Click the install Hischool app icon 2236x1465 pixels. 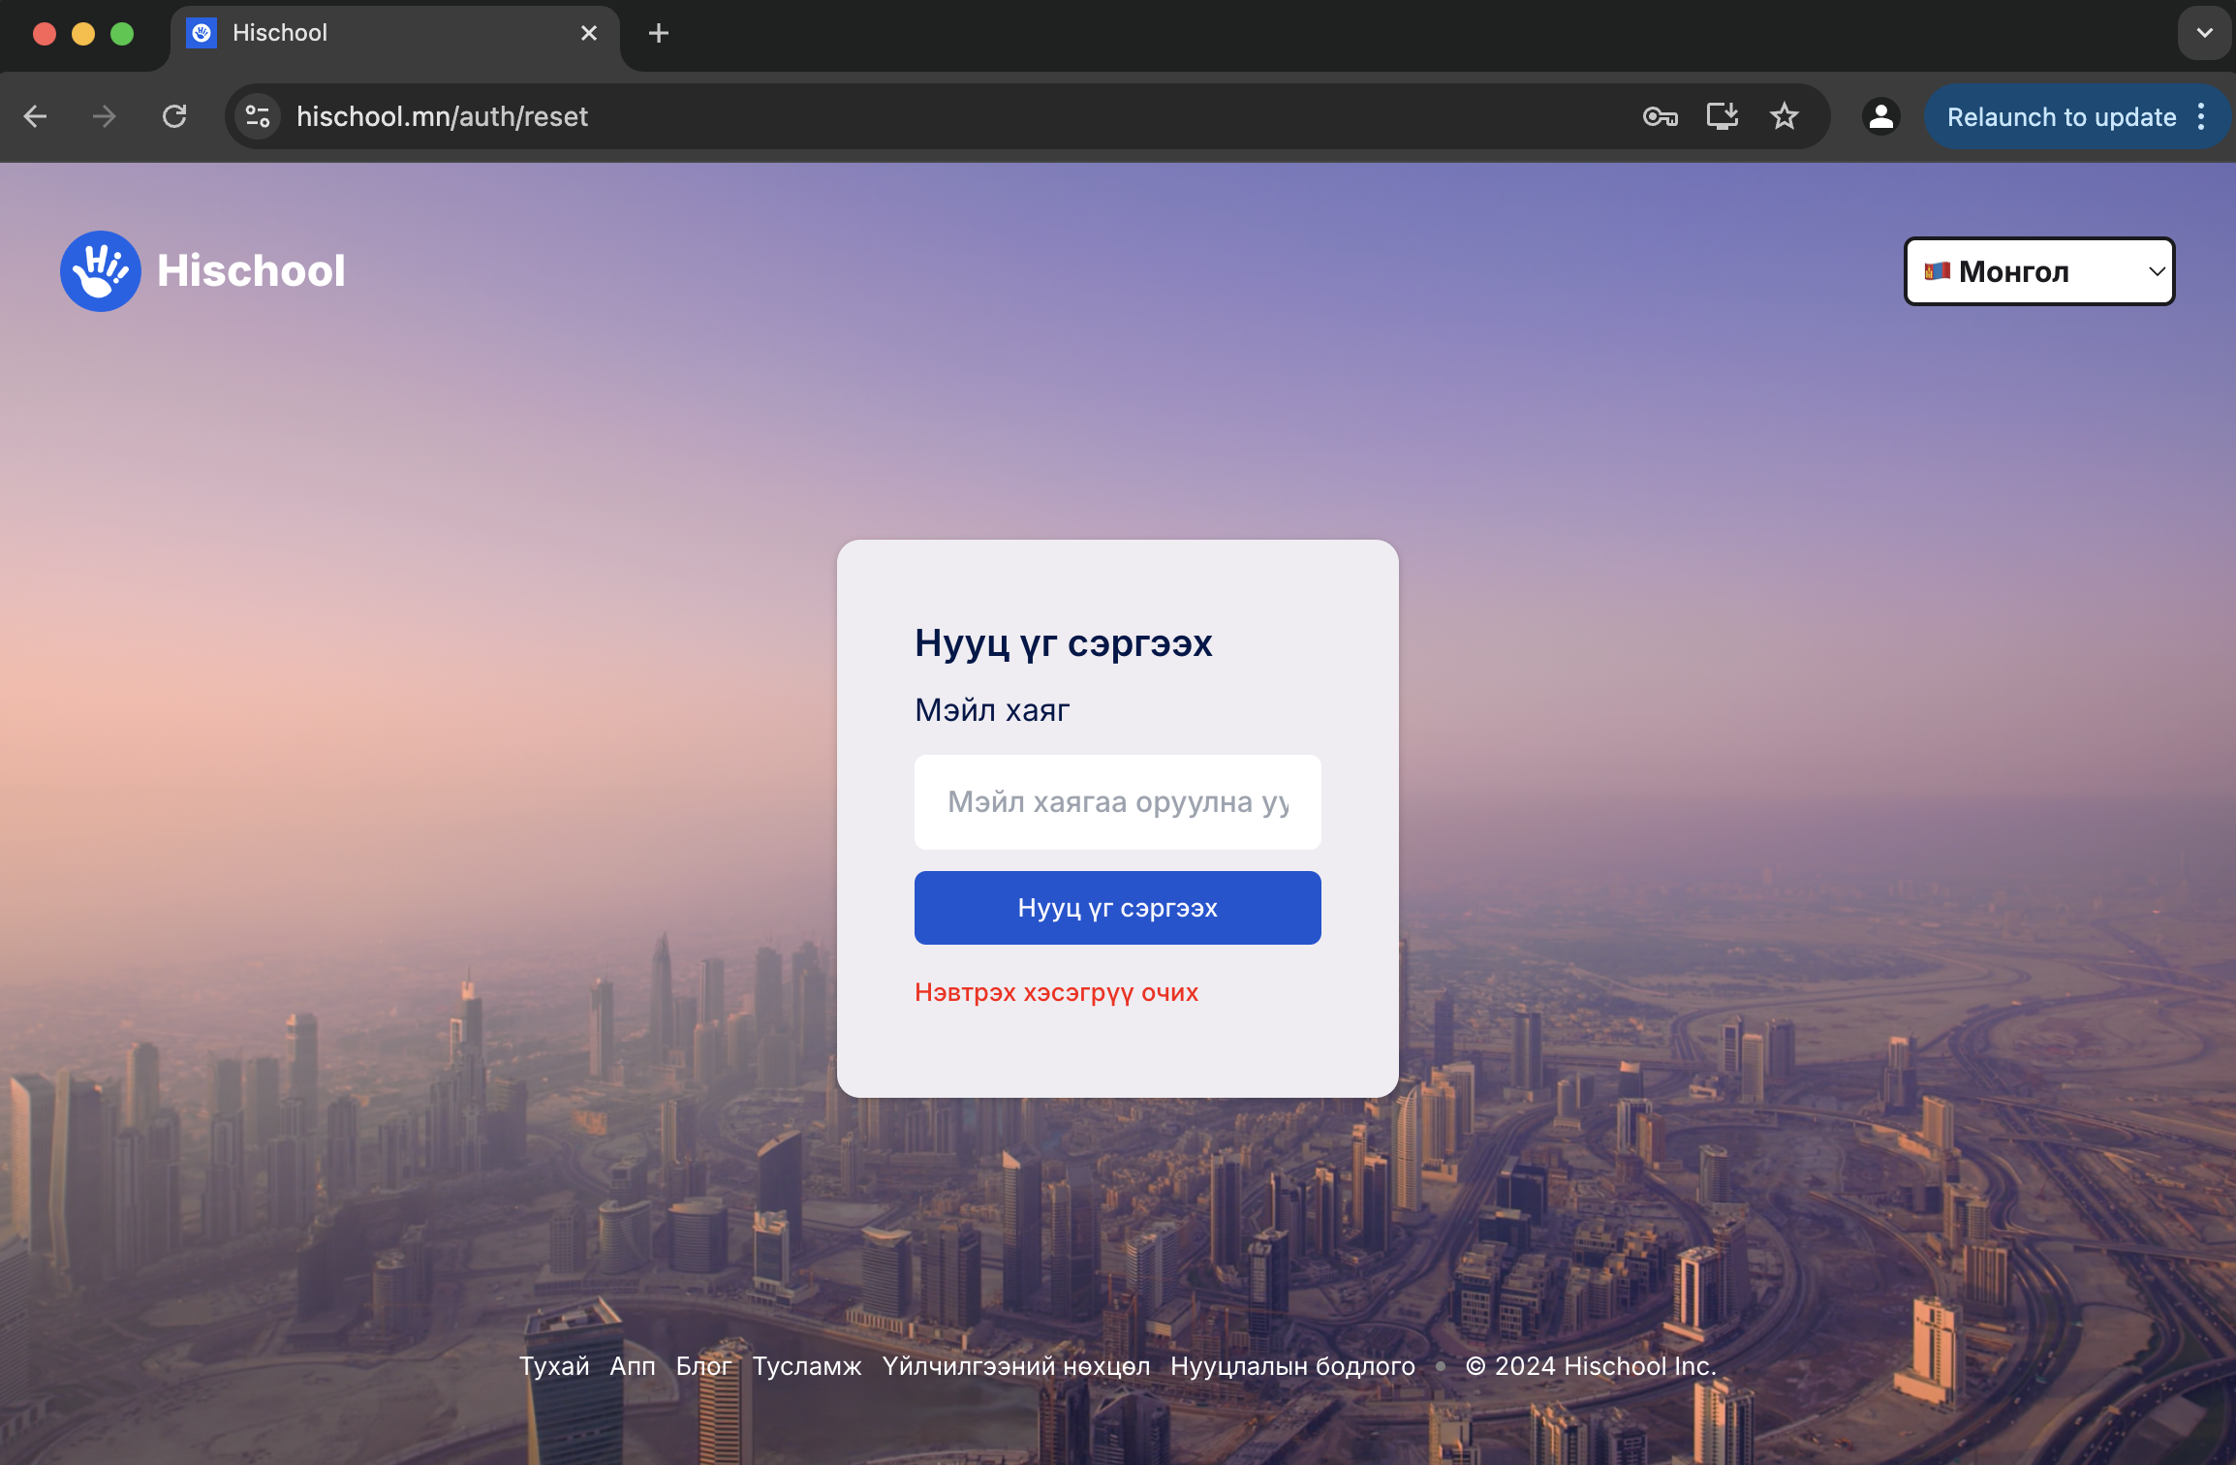(x=1722, y=116)
